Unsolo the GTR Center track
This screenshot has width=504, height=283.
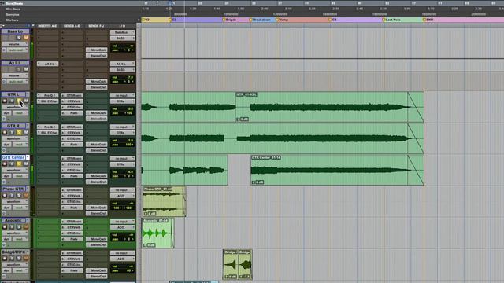click(19, 164)
